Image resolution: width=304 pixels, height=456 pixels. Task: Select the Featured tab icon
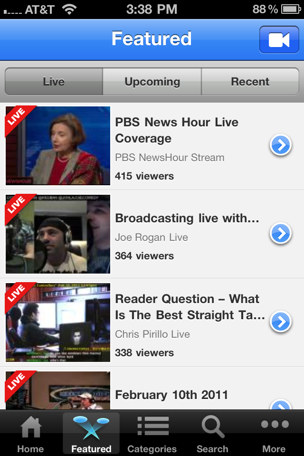(91, 427)
